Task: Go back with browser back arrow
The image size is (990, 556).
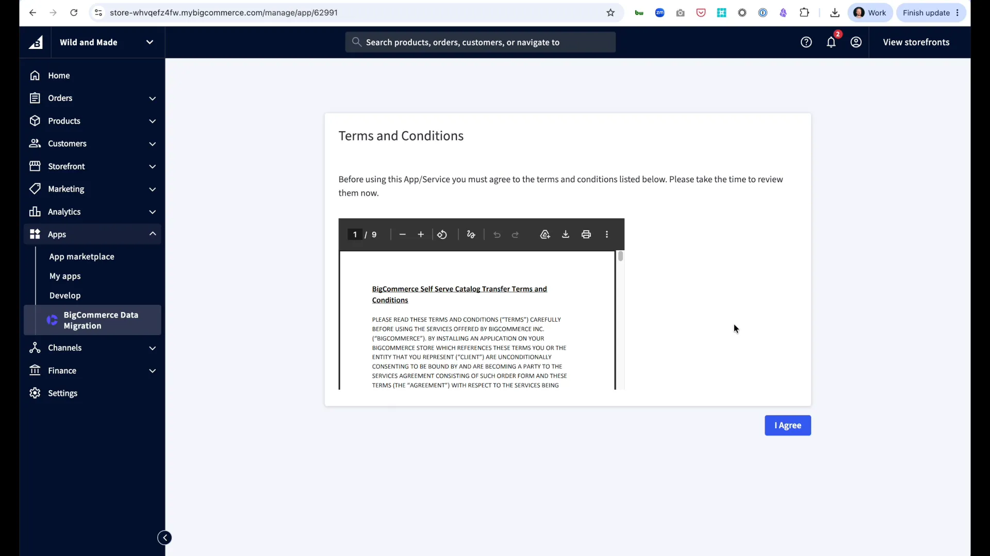Action: 32,13
